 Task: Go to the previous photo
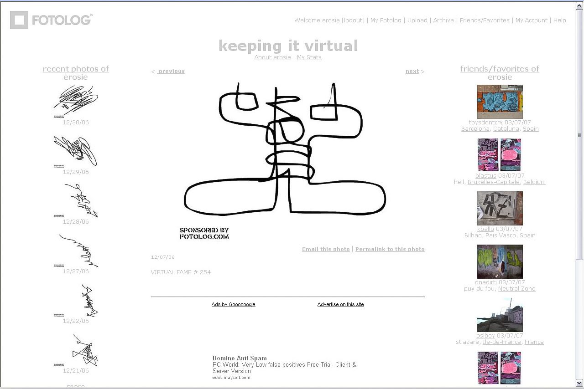[171, 71]
